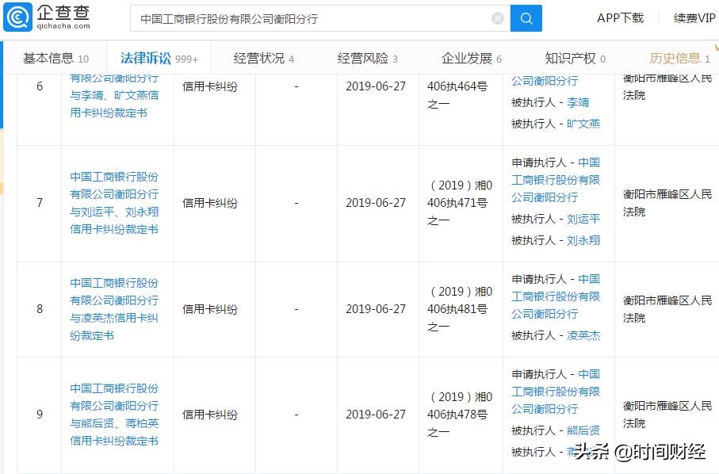Open the 熊后贤 person link
The width and height of the screenshot is (719, 474).
click(583, 430)
